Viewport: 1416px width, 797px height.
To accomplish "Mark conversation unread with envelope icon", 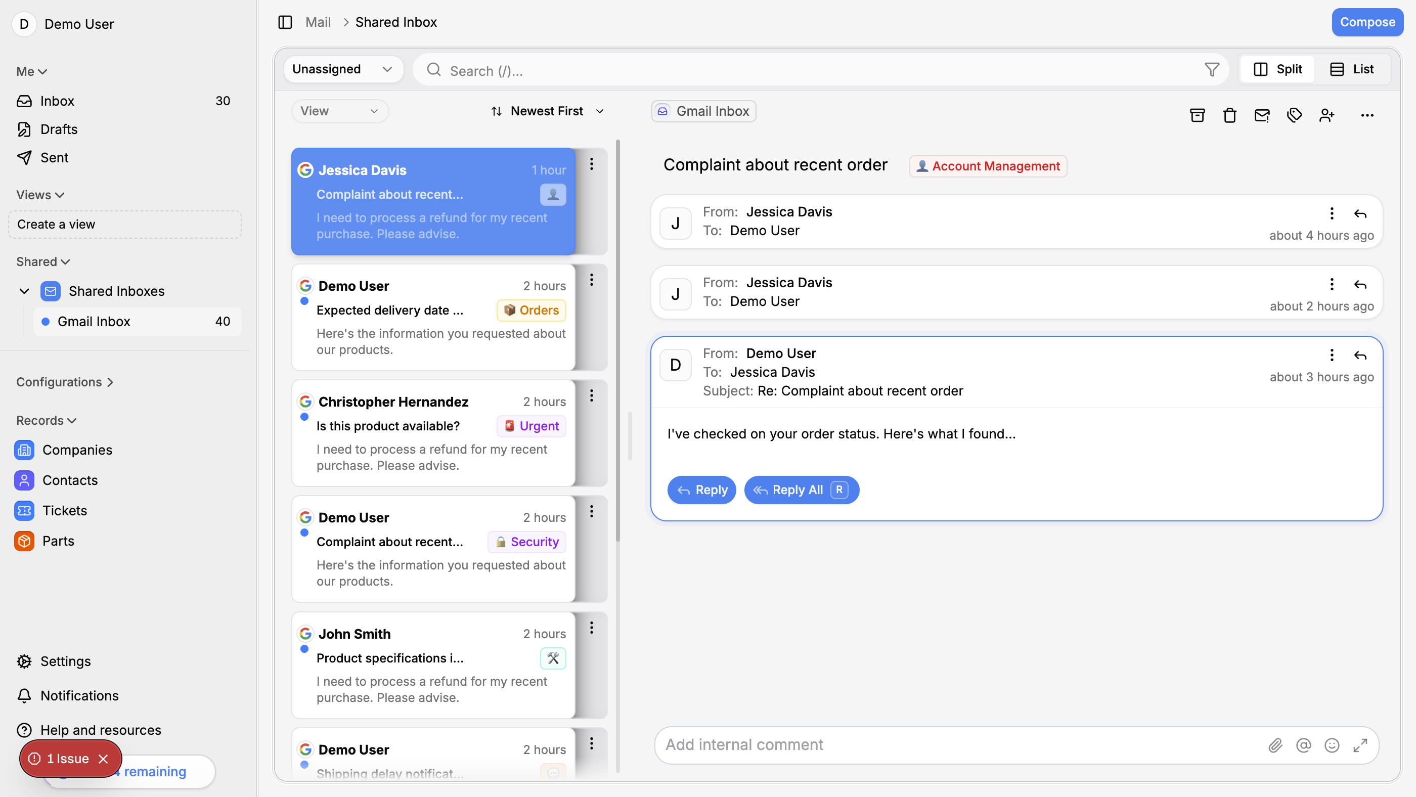I will 1262,115.
